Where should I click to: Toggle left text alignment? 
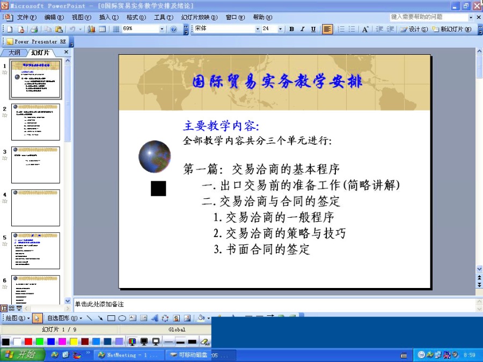327,29
